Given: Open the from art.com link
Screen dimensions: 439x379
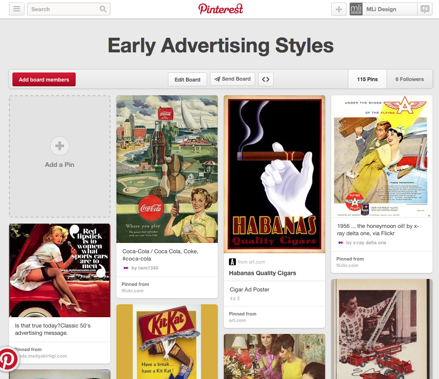Looking at the screenshot, I should [x=251, y=262].
